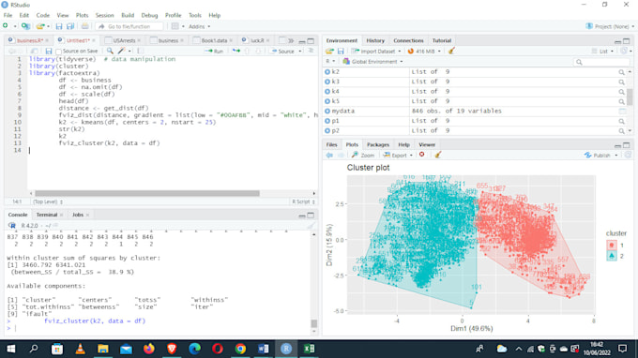Click the editor horizontal scrollbar
Image resolution: width=638 pixels, height=358 pixels.
point(147,193)
